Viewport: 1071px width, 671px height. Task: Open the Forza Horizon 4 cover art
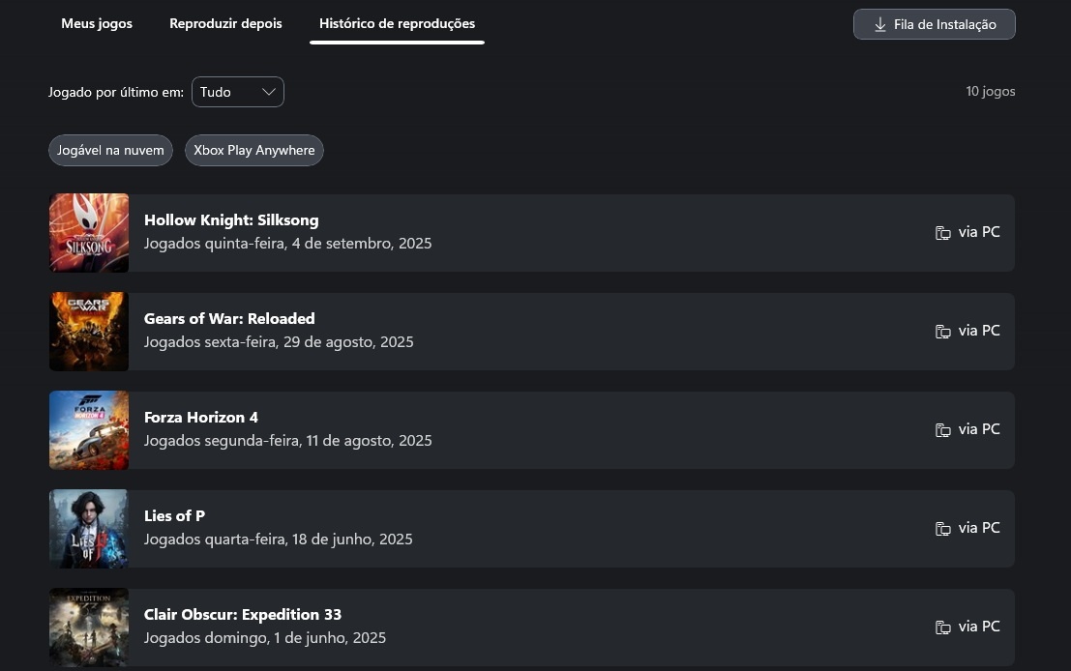click(89, 430)
